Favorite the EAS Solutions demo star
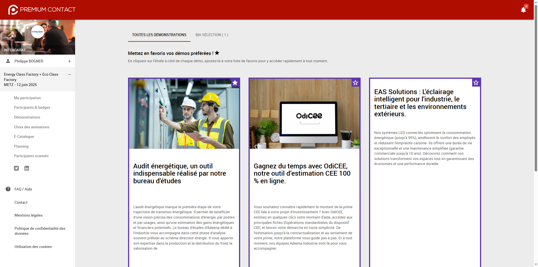 pos(476,83)
